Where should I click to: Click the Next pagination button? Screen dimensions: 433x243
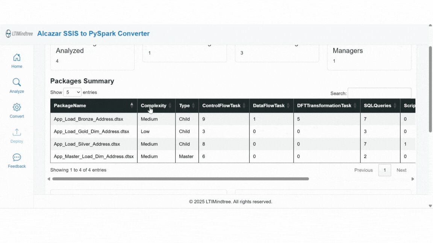pyautogui.click(x=401, y=170)
